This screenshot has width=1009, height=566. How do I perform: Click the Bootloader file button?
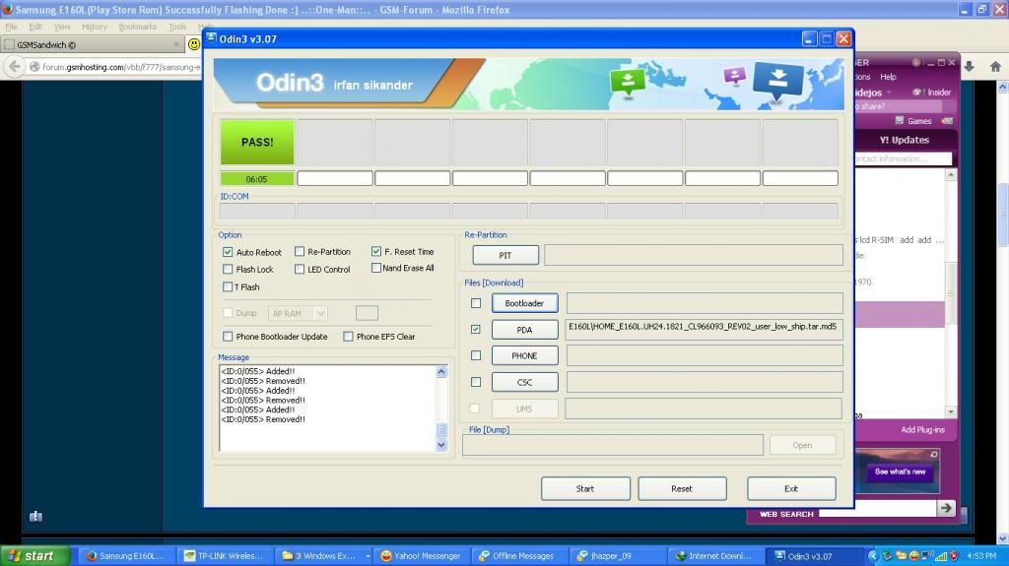point(524,303)
